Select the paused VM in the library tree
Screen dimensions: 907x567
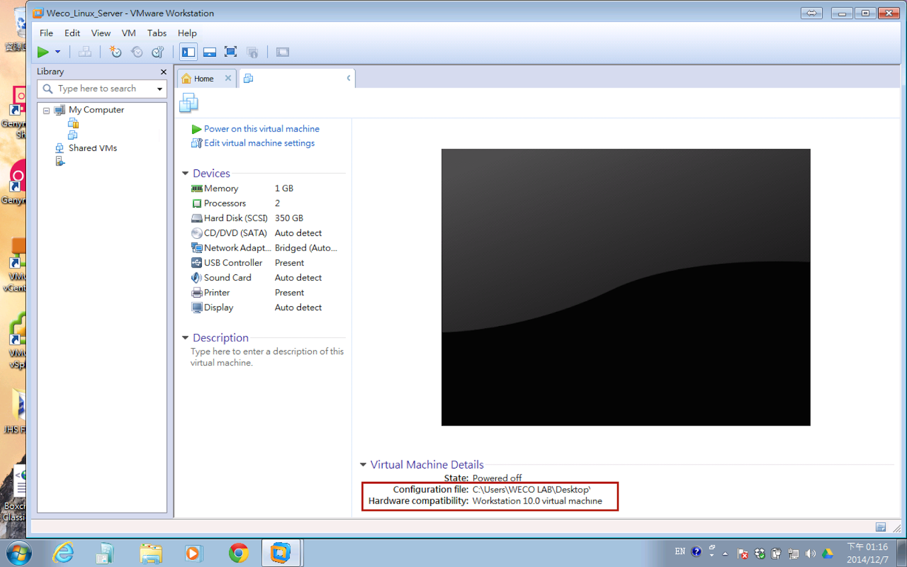[73, 123]
